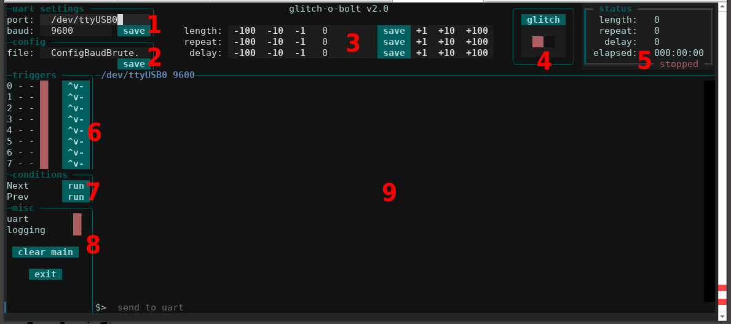Viewport: 731px width, 324px height.
Task: Open the ^v- selector for trigger 3
Action: (76, 119)
